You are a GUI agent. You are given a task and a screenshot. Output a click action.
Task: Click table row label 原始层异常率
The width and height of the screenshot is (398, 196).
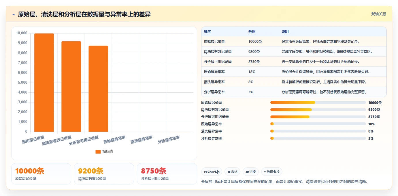tap(214, 72)
